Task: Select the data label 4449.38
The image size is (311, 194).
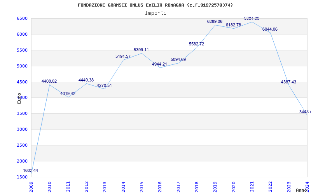Action: coord(86,80)
